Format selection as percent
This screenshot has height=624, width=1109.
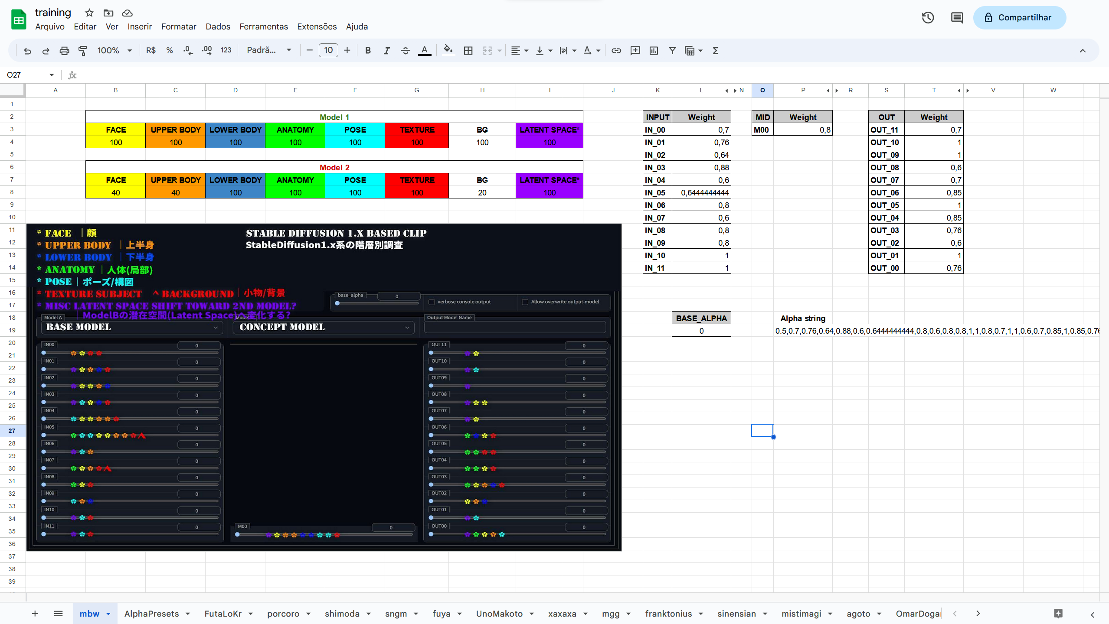pyautogui.click(x=170, y=51)
